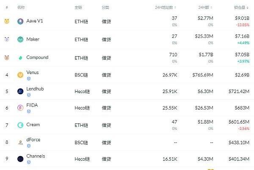Open the Aave V1 project link

click(x=34, y=21)
